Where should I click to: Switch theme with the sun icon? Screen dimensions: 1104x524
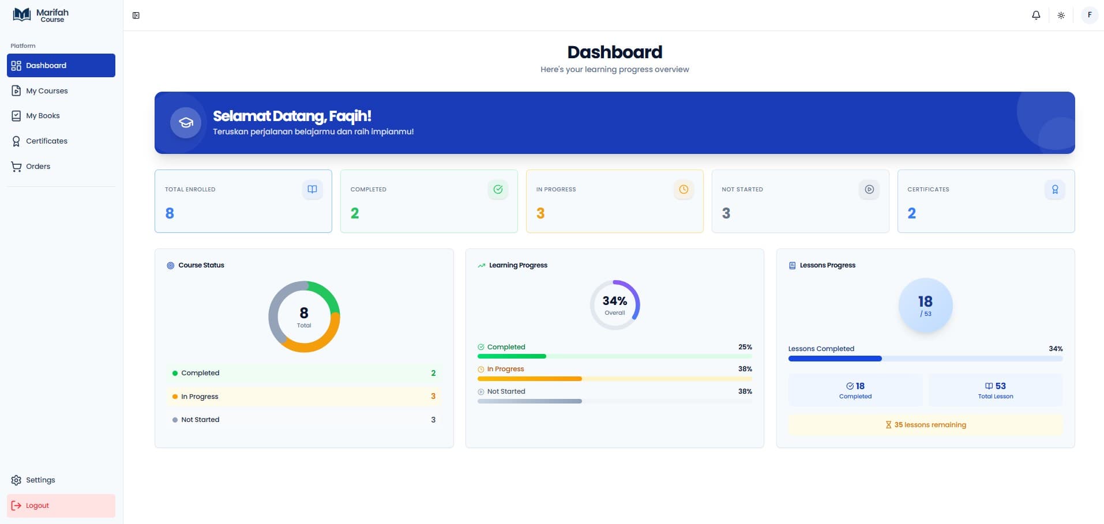tap(1061, 16)
